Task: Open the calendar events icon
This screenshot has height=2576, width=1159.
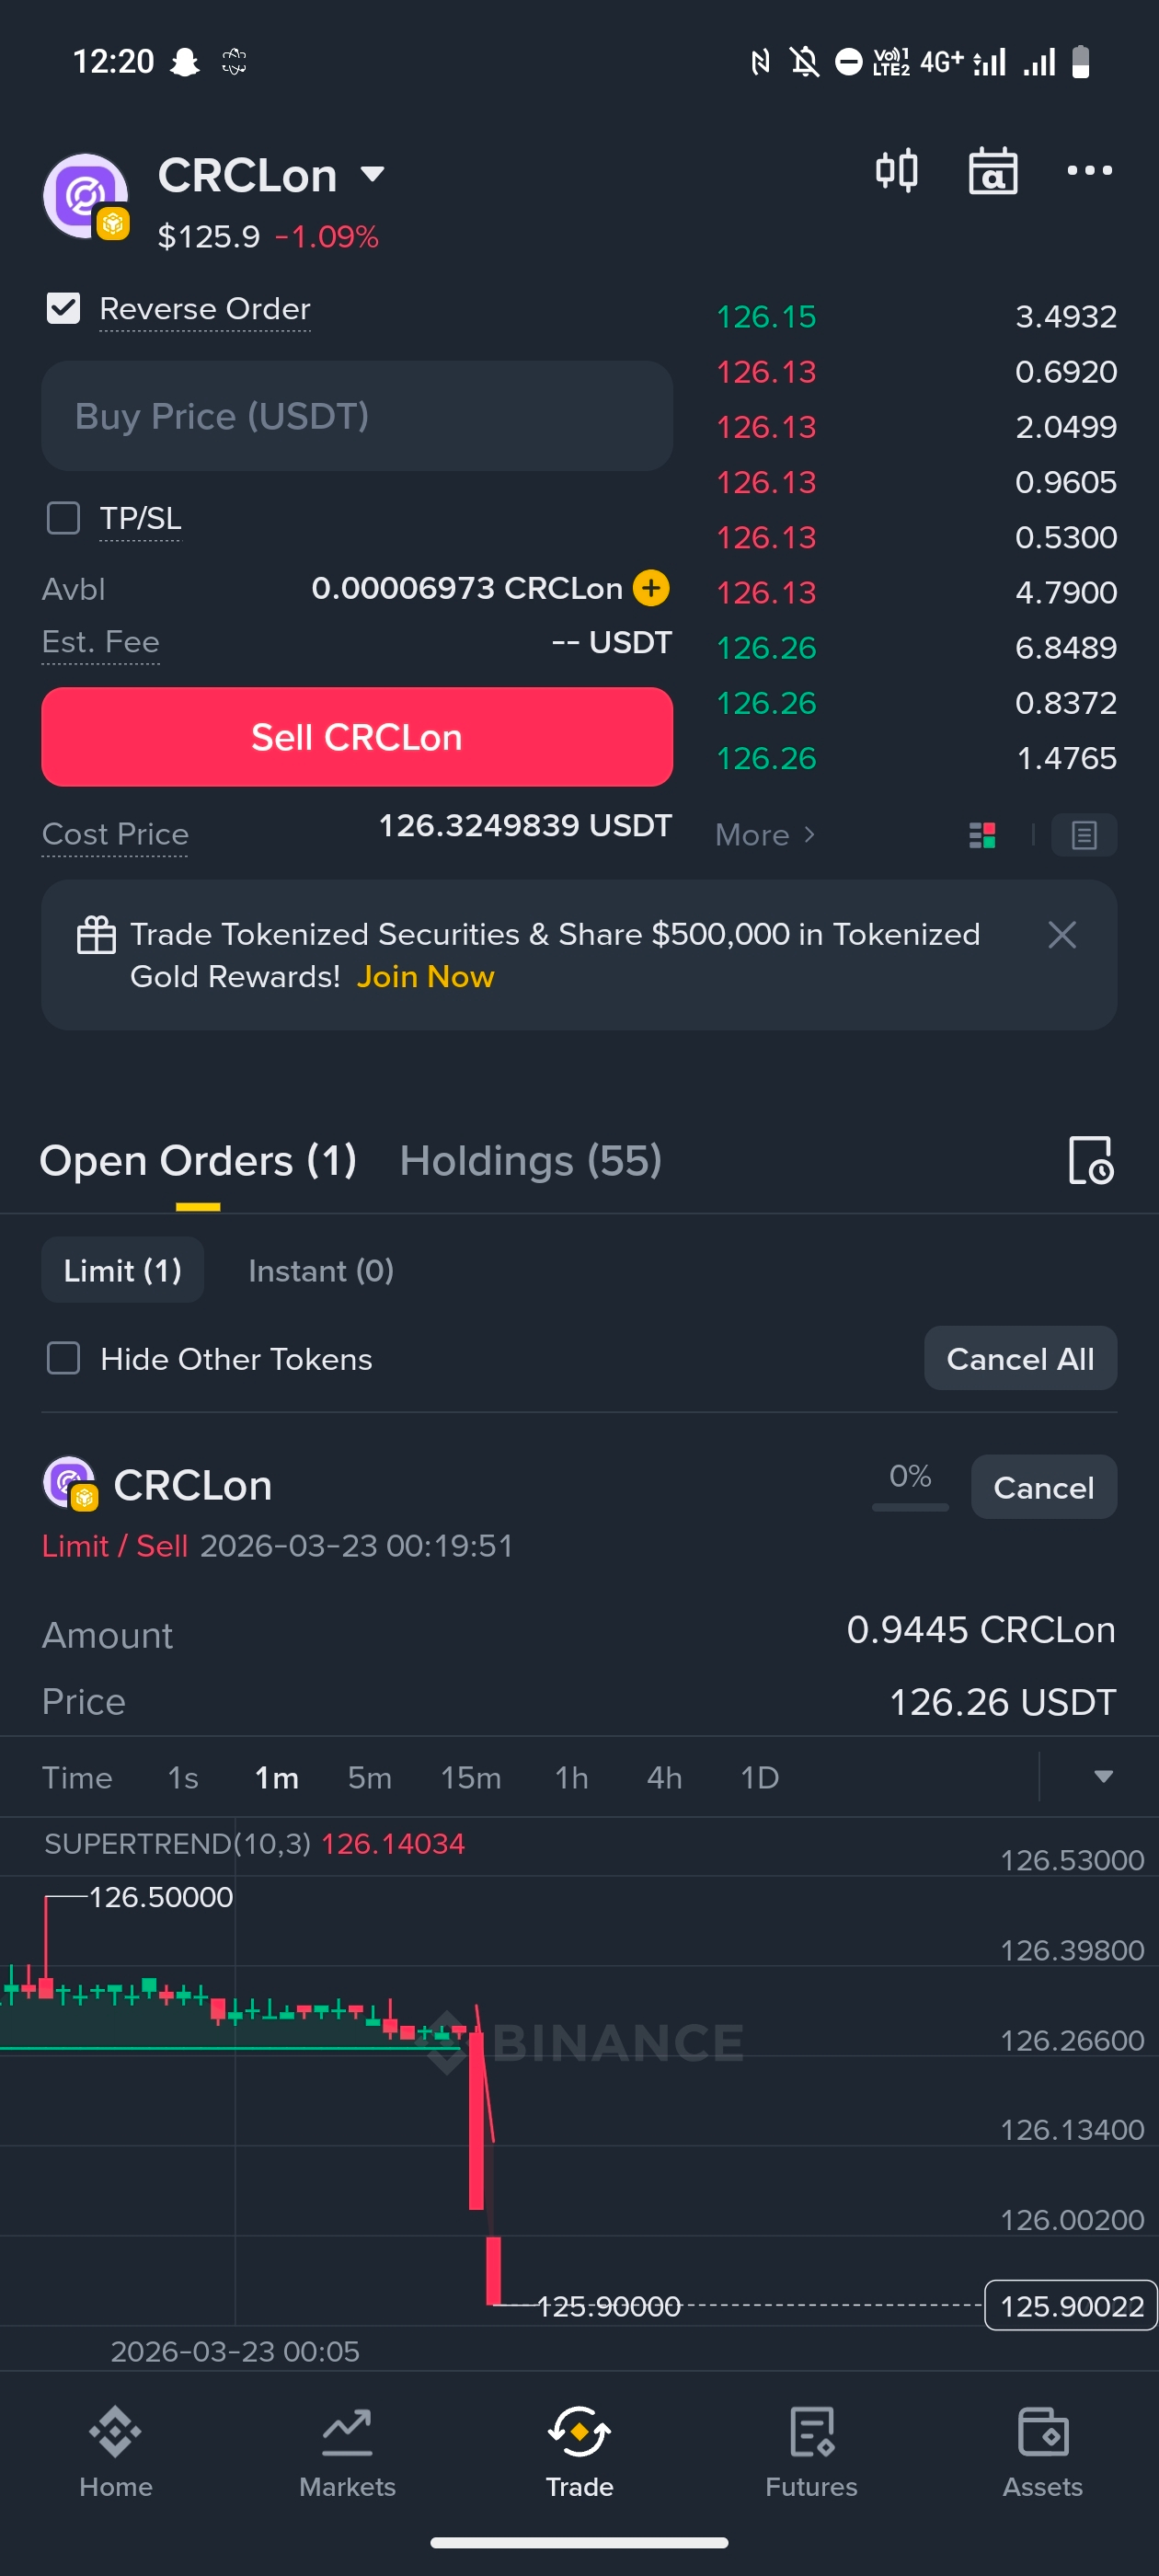Action: click(x=992, y=171)
